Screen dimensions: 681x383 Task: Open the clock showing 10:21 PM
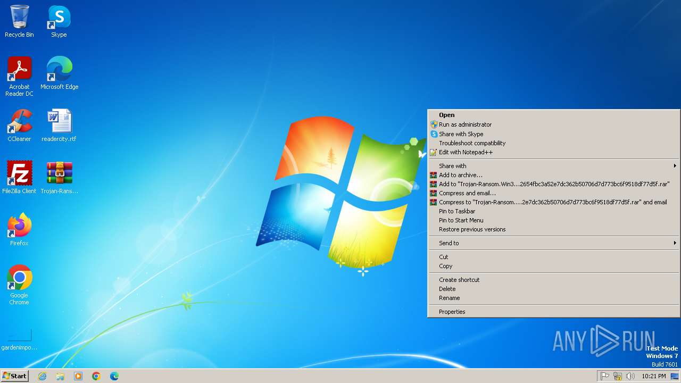pos(653,376)
